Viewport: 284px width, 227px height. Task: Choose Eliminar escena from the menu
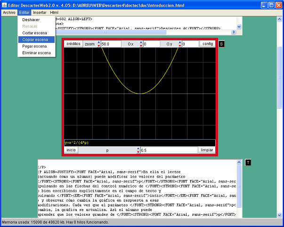coord(36,53)
